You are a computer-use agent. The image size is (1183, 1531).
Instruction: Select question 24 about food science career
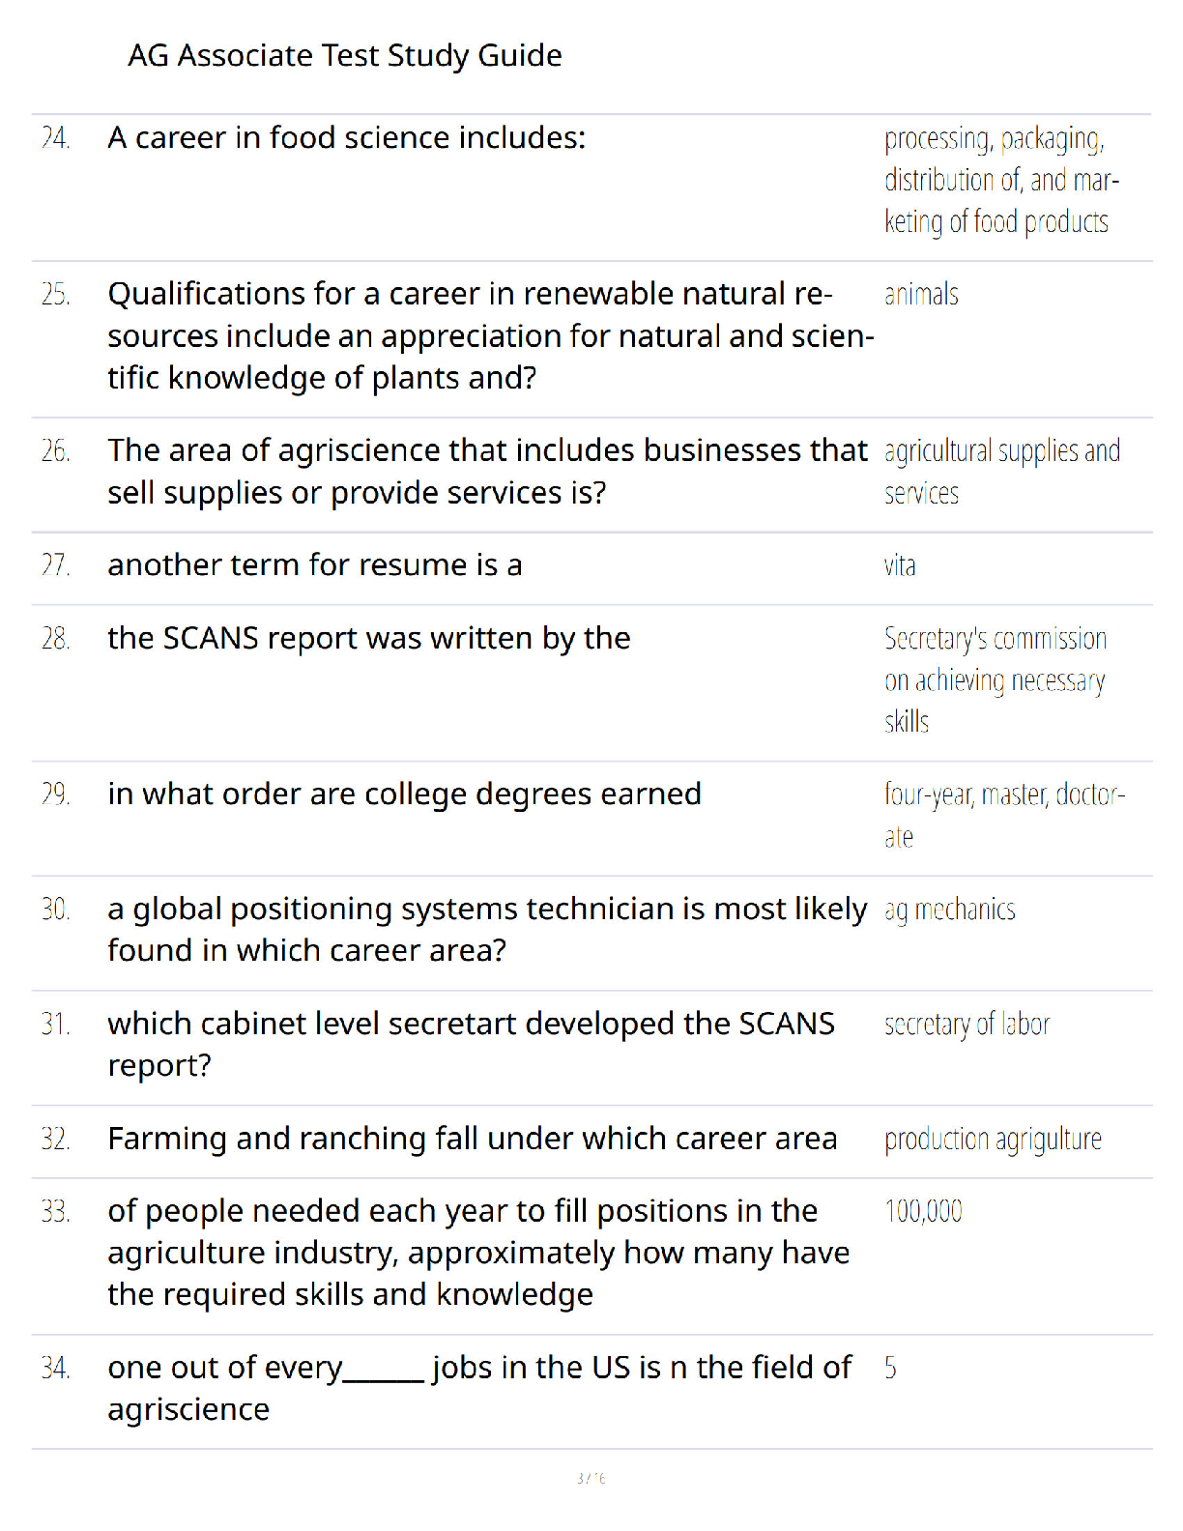click(346, 138)
